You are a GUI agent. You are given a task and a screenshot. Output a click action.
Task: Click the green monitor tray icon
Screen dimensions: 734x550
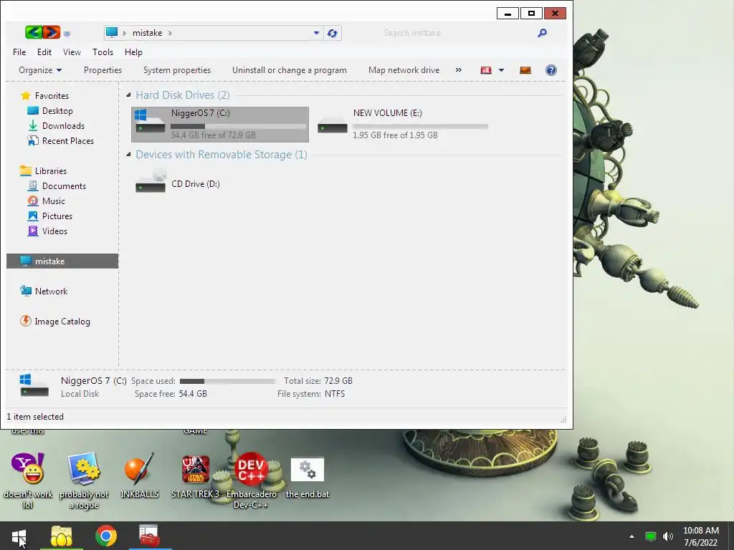click(651, 536)
